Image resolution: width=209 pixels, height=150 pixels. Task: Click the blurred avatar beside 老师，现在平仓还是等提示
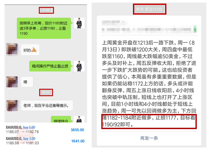pyautogui.click(x=12, y=106)
